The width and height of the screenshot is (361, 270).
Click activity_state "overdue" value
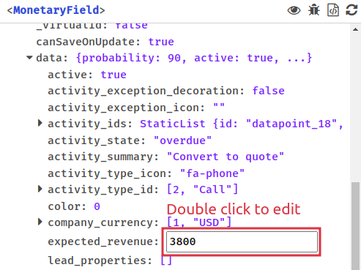coord(182,140)
